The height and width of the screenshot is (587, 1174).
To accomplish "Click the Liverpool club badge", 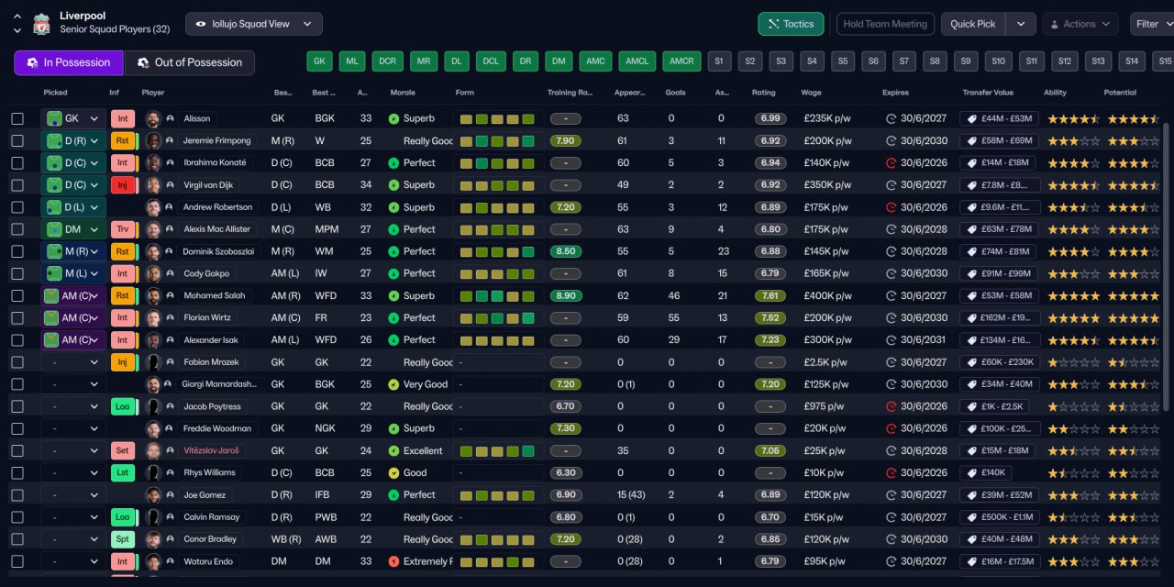I will 41,24.
